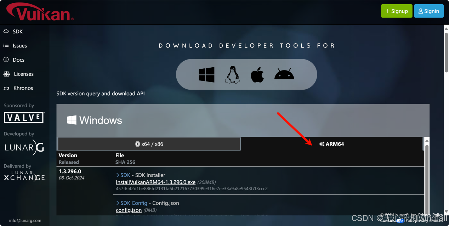
Task: Click the Privacy Policy footer link
Action: click(x=431, y=215)
